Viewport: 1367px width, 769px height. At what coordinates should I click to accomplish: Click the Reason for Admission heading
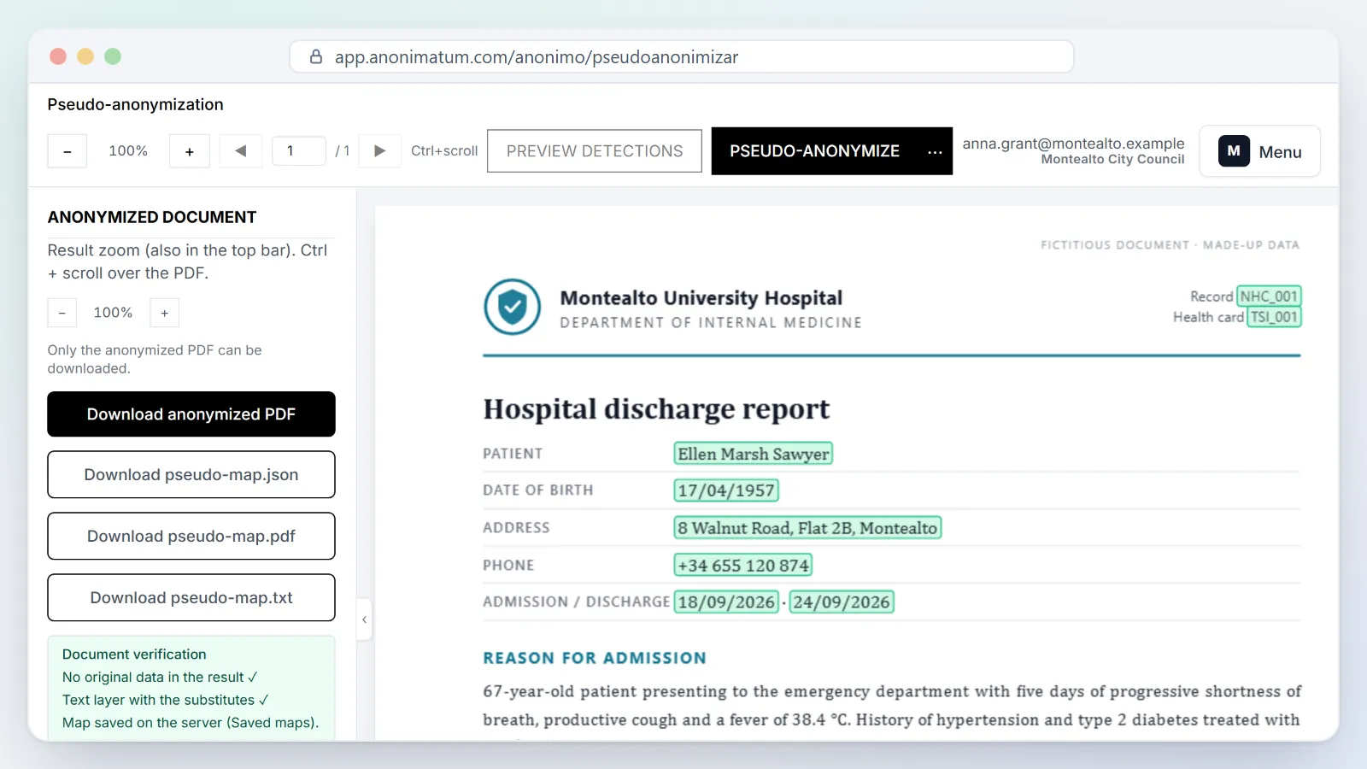(595, 658)
